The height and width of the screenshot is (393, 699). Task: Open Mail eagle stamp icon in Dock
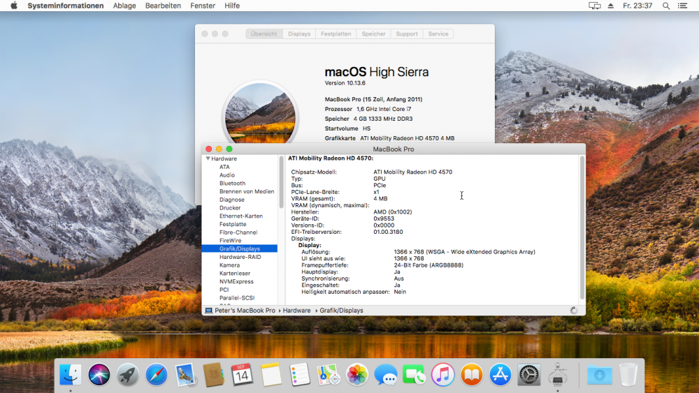click(x=185, y=375)
